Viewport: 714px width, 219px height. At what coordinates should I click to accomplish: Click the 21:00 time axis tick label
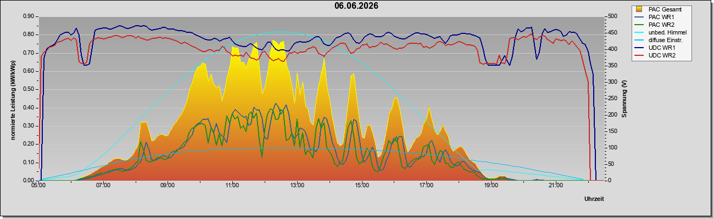point(555,186)
